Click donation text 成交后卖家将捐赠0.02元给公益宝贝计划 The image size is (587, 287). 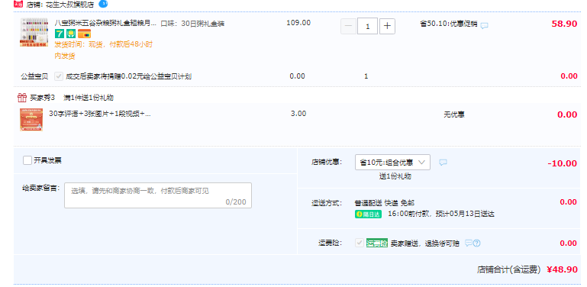[129, 76]
